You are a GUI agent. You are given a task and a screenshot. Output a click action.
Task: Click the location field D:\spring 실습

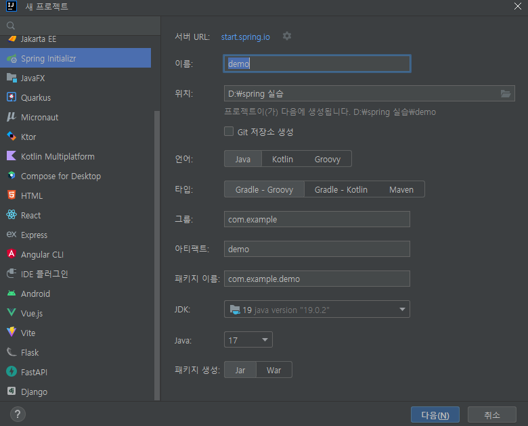[x=369, y=93]
